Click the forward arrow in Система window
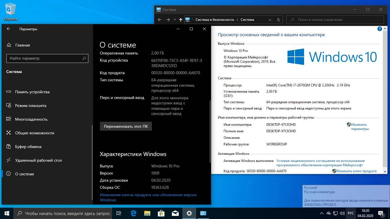The height and width of the screenshot is (219, 390). click(168, 20)
